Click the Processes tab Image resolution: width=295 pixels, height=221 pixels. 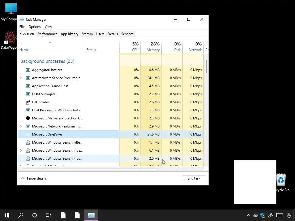point(27,33)
